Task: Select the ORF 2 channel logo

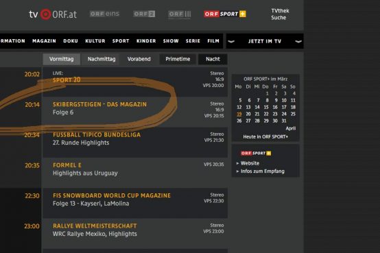Action: 144,14
